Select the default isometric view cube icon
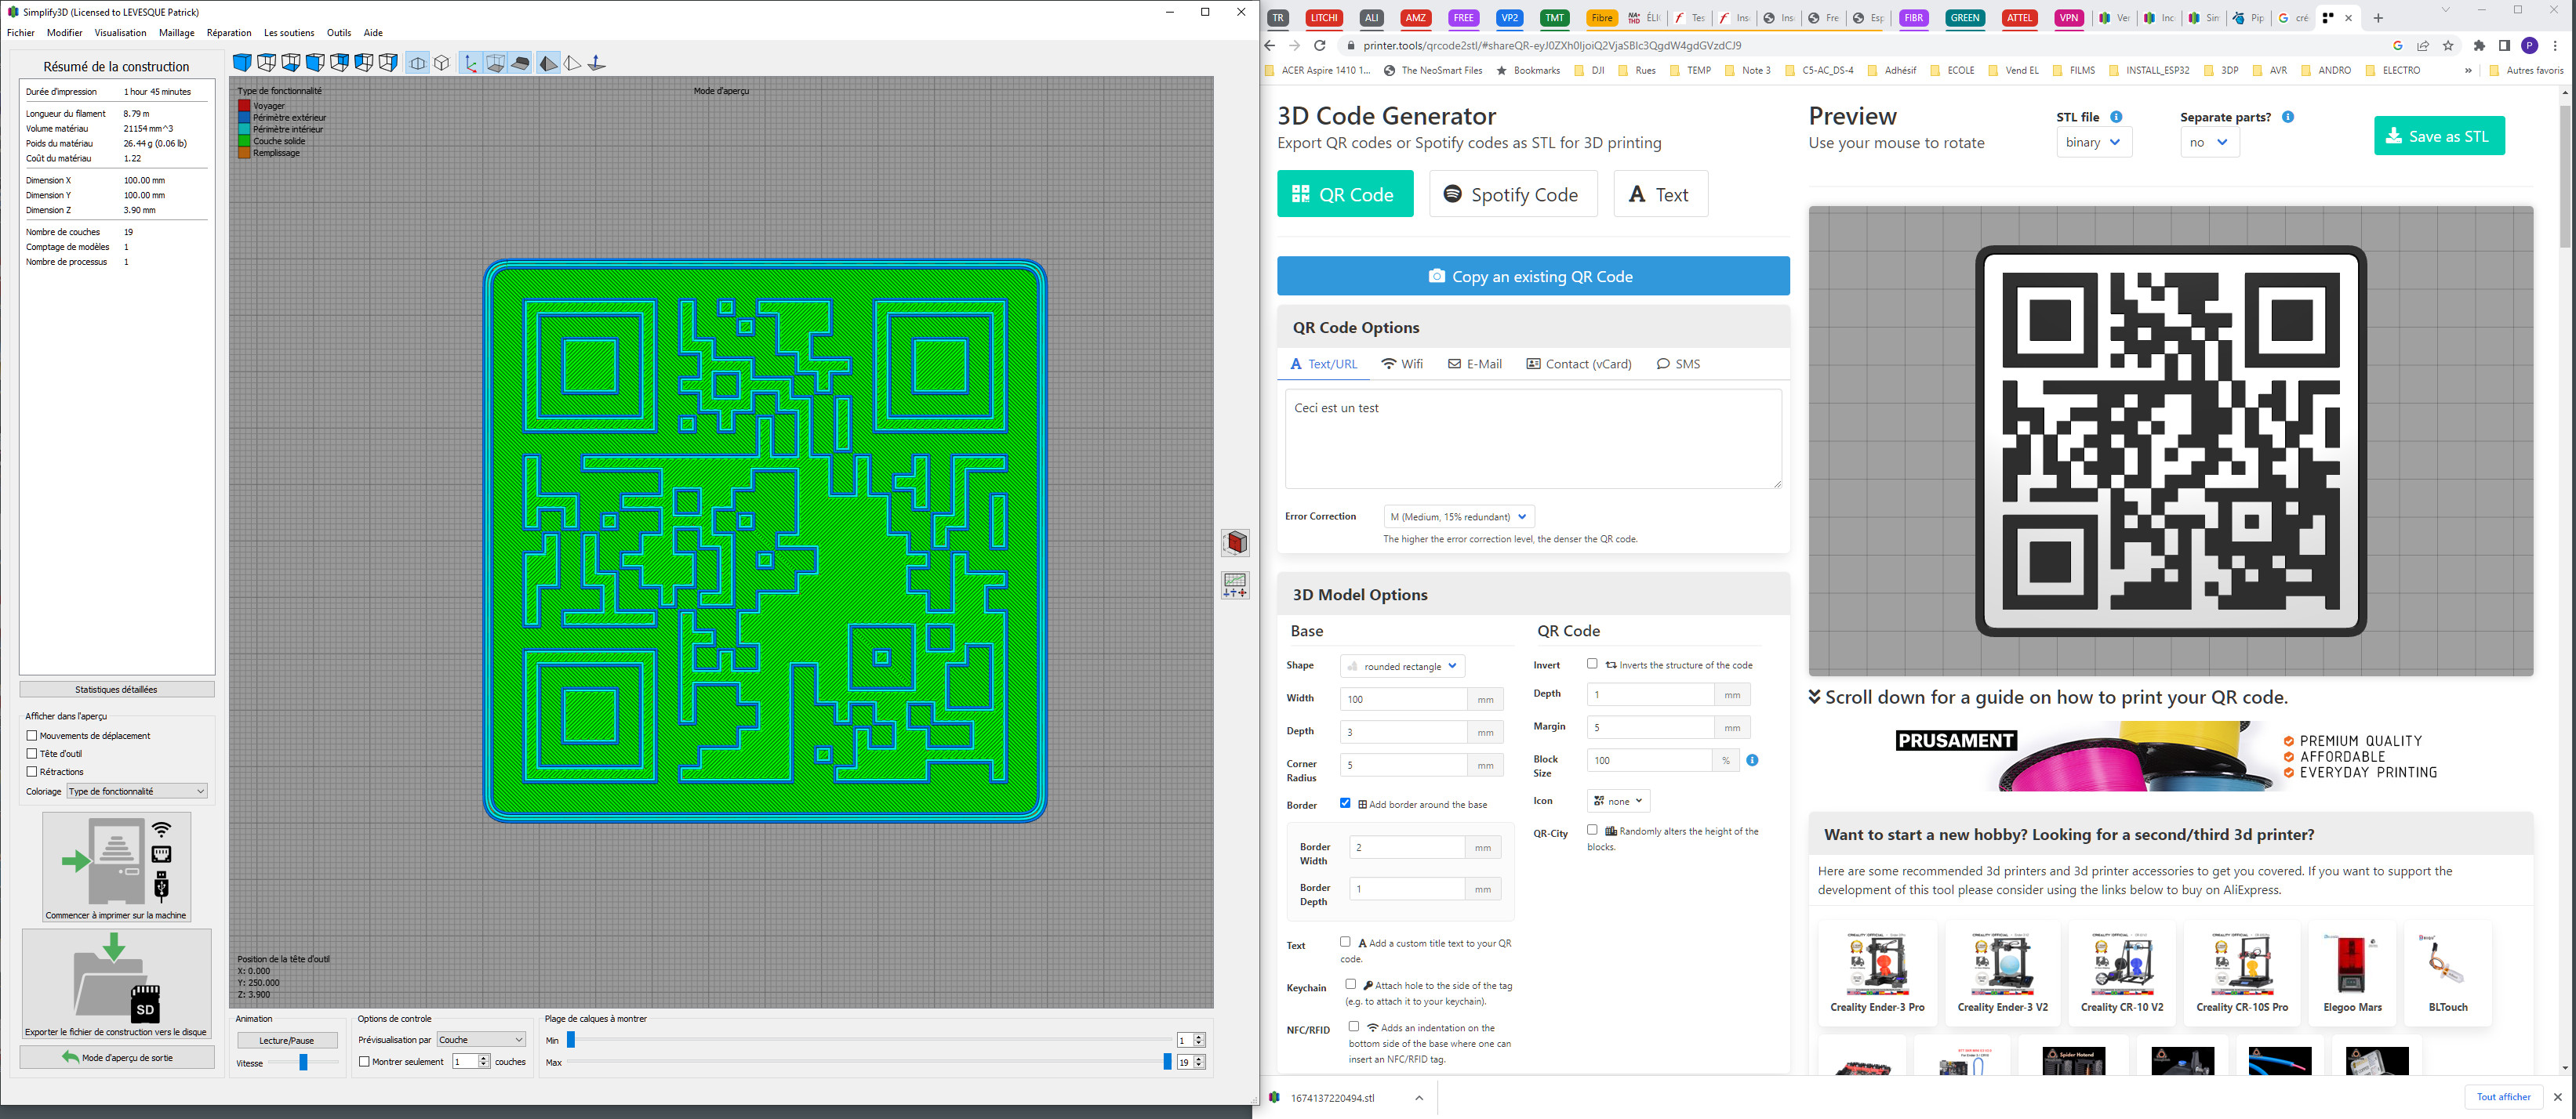This screenshot has height=1119, width=2576. tap(242, 63)
